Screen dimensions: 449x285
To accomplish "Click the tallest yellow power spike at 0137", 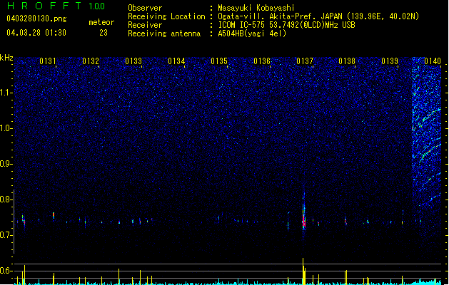I will click(x=303, y=271).
